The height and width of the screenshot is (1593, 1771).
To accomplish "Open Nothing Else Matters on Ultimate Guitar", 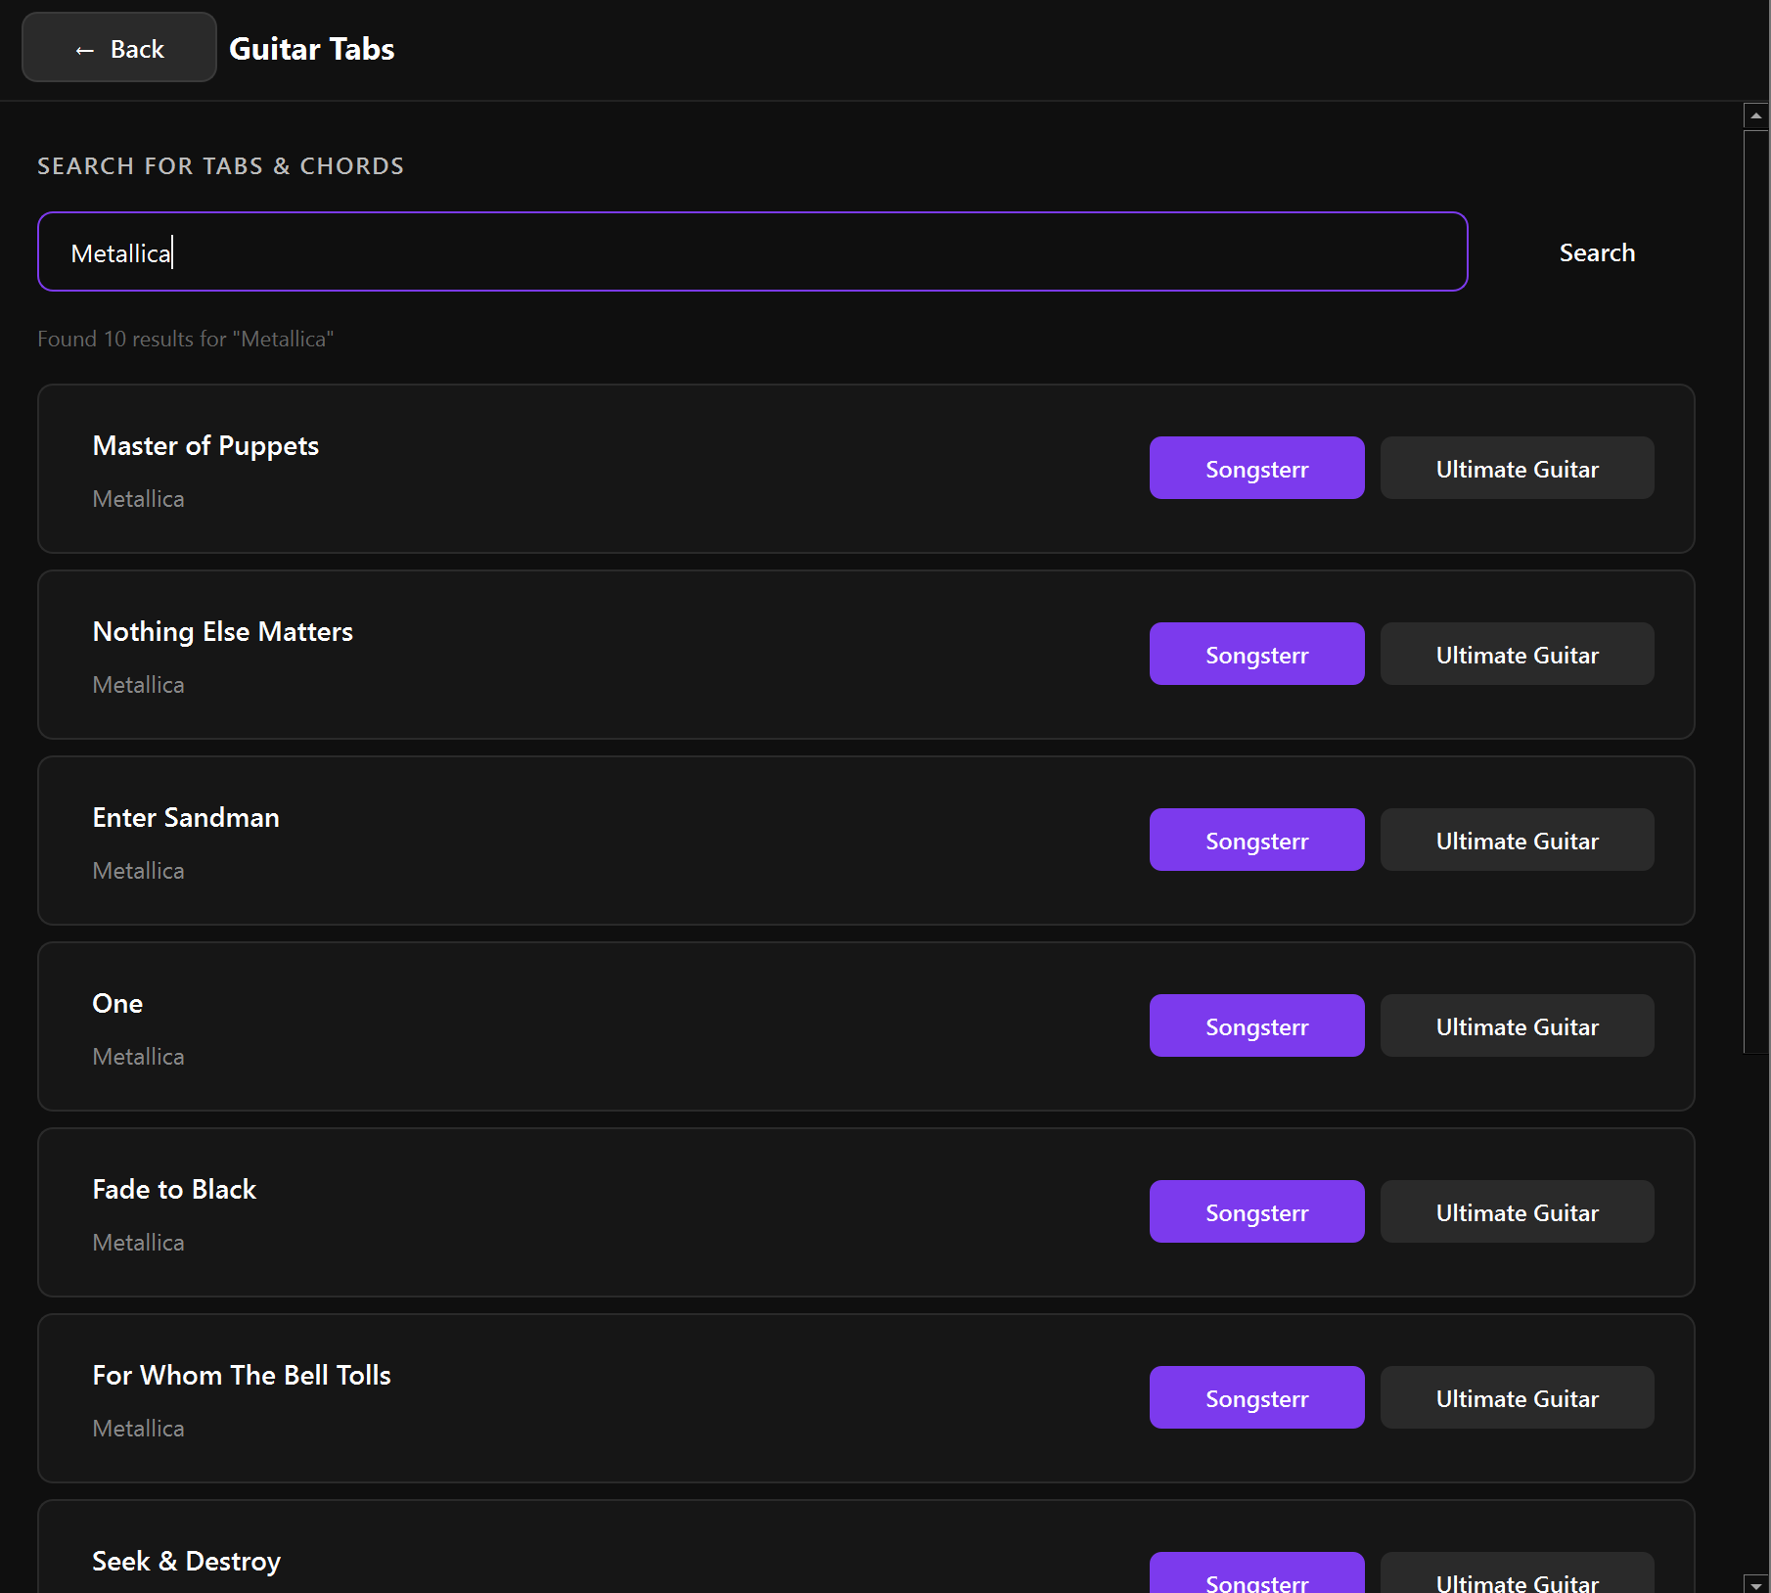I will point(1517,655).
